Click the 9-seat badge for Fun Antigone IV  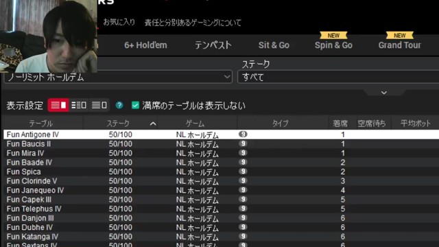pos(243,134)
